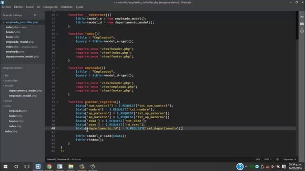Open departamento_model.php in model folder tree

pyautogui.click(x=25, y=91)
